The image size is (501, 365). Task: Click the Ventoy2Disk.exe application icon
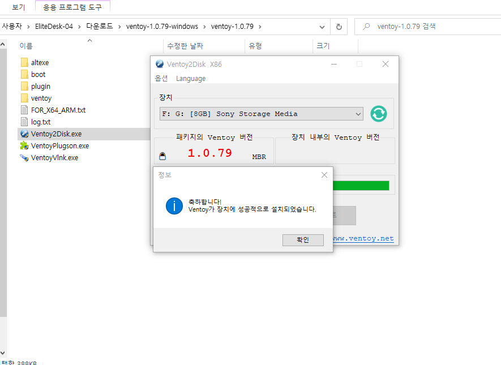coord(24,134)
